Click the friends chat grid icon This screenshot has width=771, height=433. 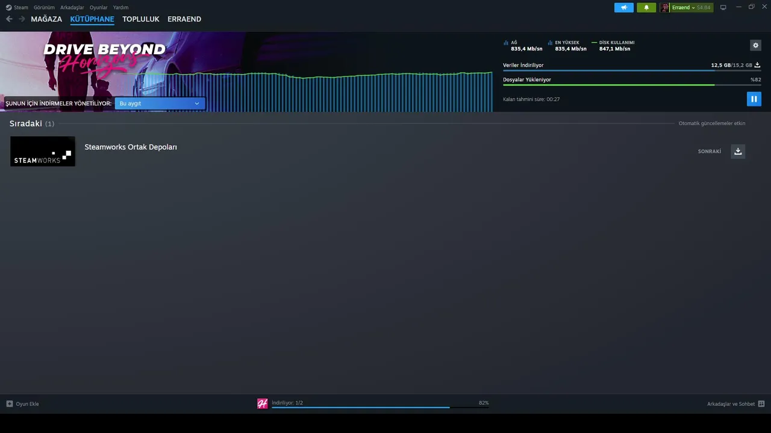point(761,404)
